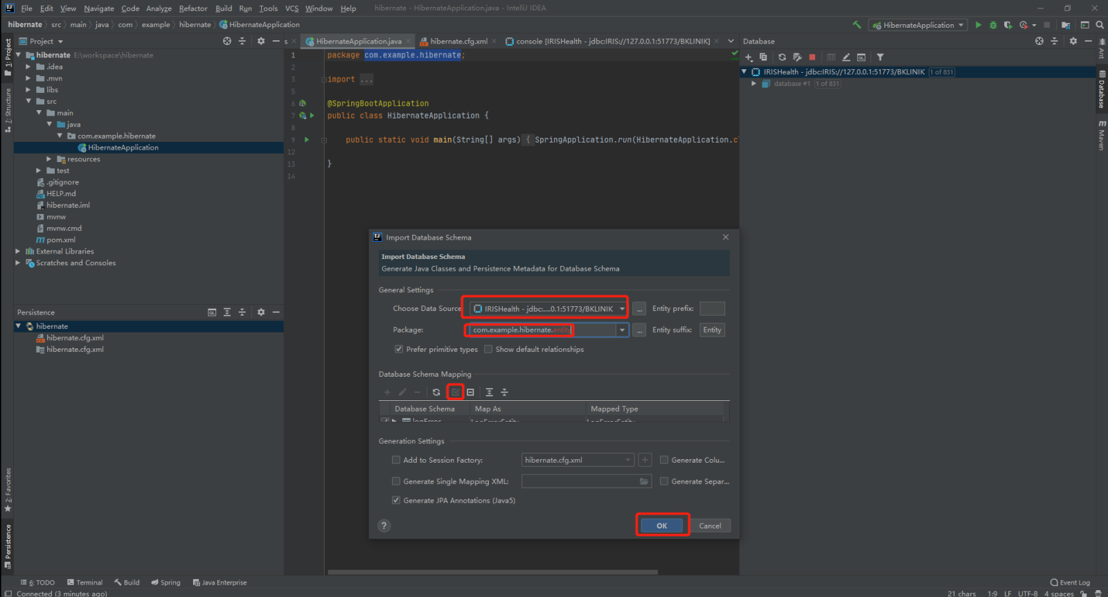Click OK to import database schema
This screenshot has width=1108, height=597.
(x=661, y=526)
